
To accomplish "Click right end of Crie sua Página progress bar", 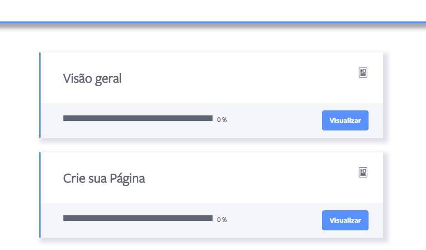I will (211, 218).
